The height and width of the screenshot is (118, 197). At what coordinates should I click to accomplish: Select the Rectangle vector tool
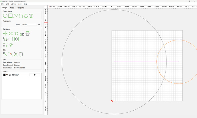pos(10,15)
